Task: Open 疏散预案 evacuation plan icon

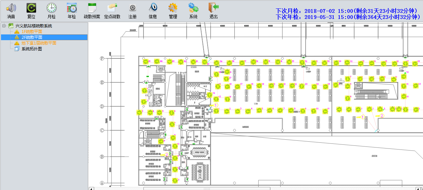Action: [x=92, y=8]
